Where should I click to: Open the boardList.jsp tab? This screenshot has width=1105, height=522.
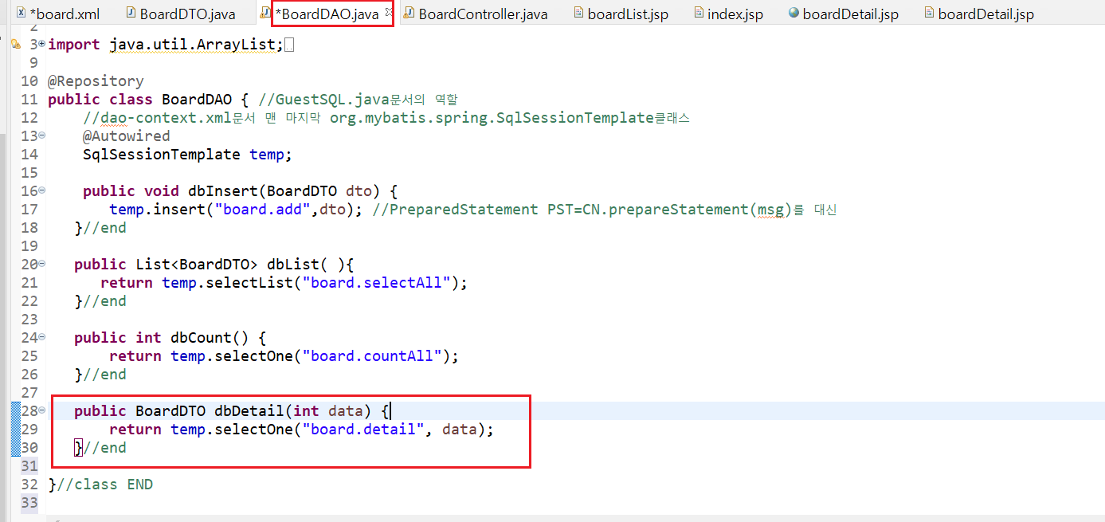tap(620, 14)
